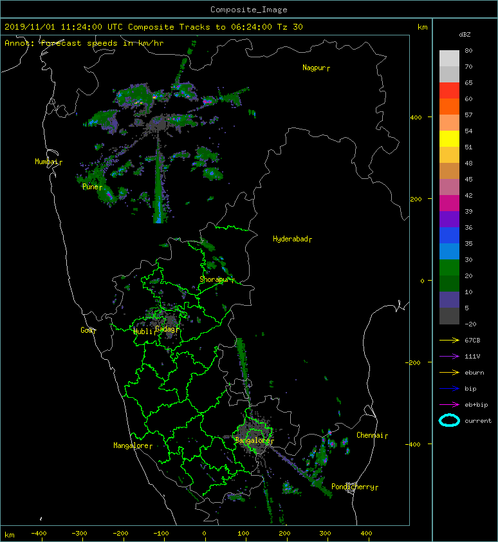The width and height of the screenshot is (498, 542).
Task: Click the eburn legend label
Action: [474, 373]
